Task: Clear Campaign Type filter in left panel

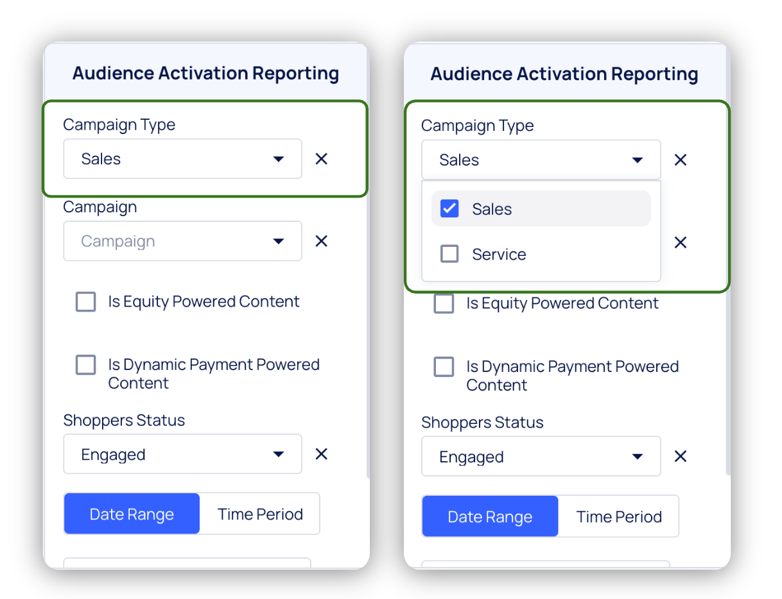Action: click(x=322, y=158)
